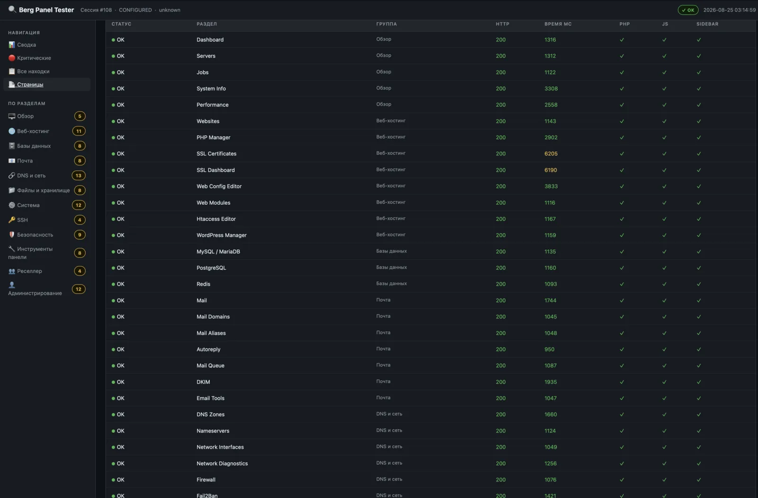Select the Почта mail icon
758x498 pixels.
coord(12,161)
